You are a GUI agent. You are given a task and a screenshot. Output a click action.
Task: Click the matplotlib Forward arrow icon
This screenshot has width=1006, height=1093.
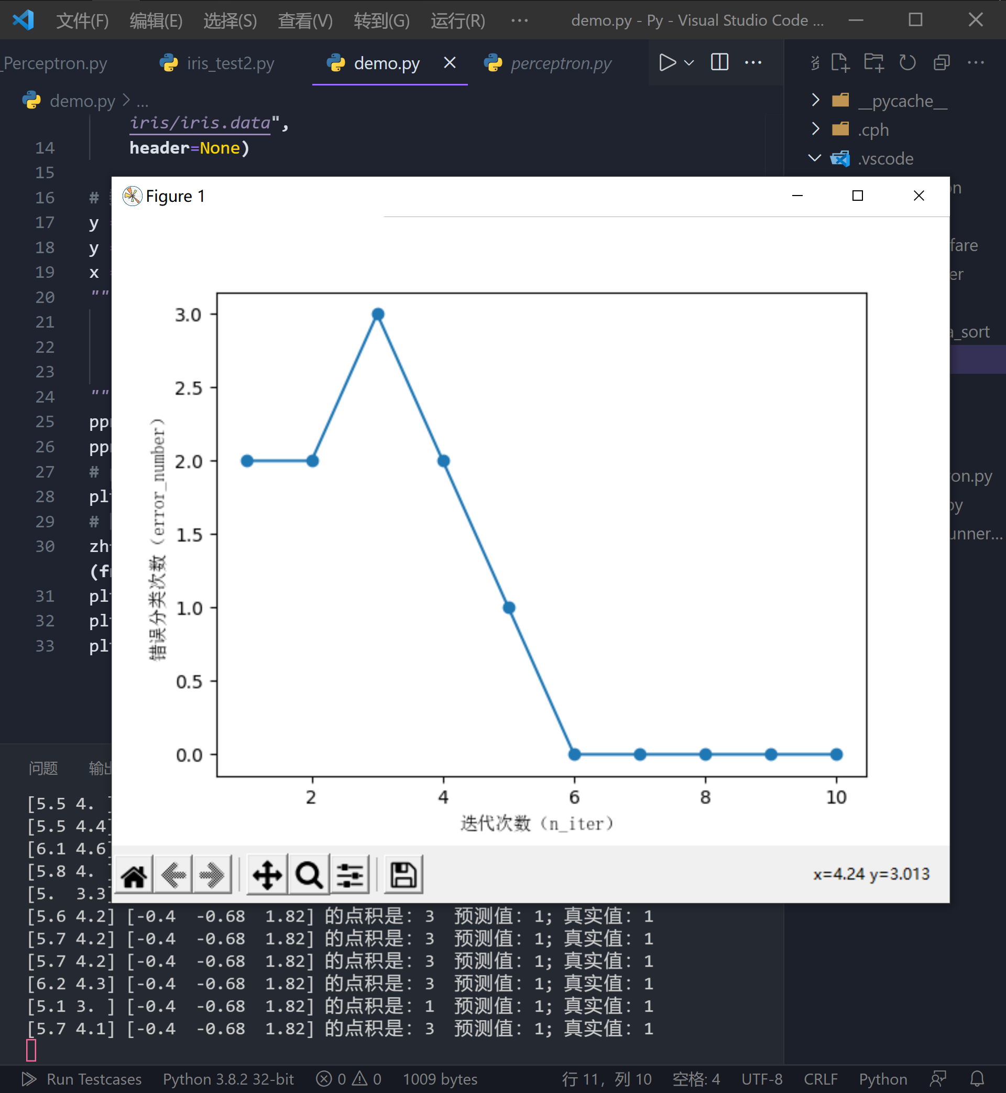tap(212, 875)
